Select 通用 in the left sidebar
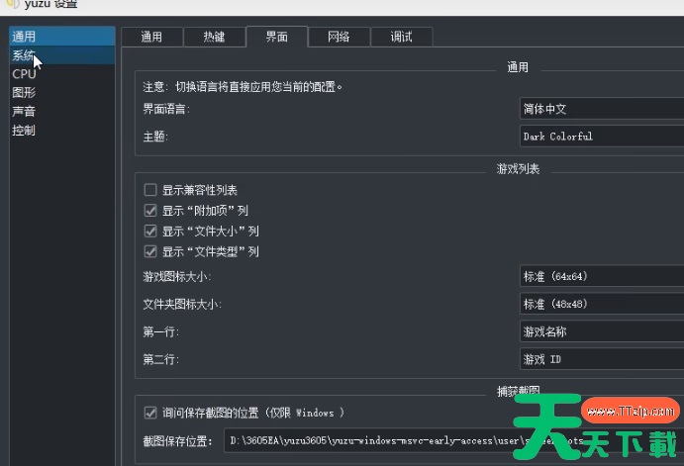 click(x=62, y=37)
